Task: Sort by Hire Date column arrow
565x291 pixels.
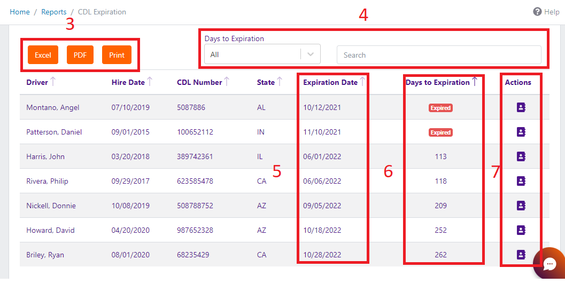Action: 150,82
